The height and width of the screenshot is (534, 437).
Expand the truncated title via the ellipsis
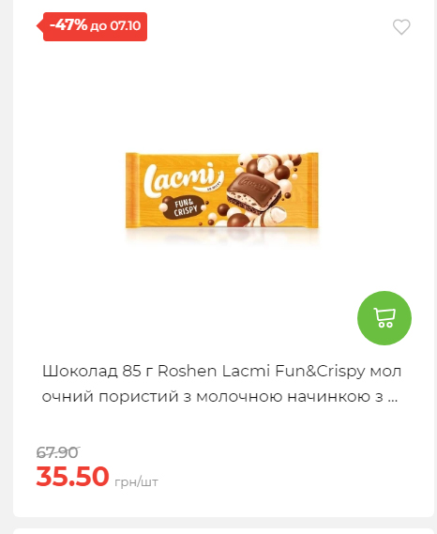coord(393,397)
